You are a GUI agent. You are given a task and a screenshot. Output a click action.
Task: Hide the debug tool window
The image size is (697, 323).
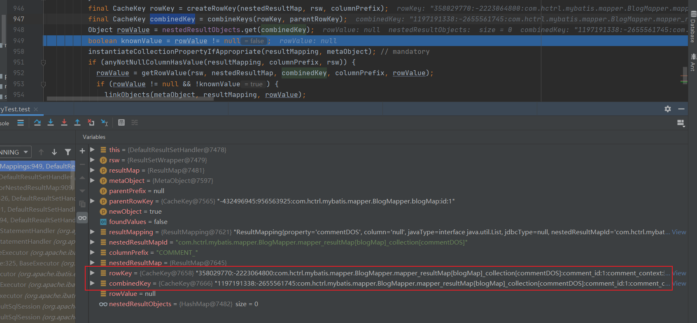[681, 109]
